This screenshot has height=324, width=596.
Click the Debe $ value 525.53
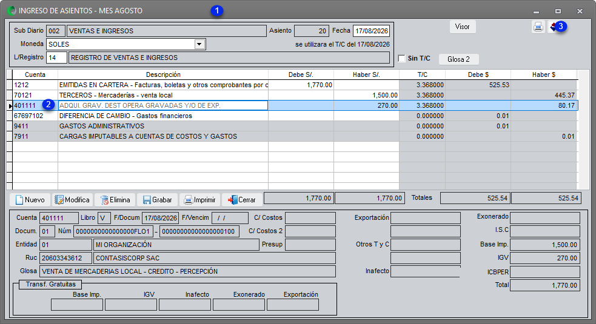click(478, 85)
